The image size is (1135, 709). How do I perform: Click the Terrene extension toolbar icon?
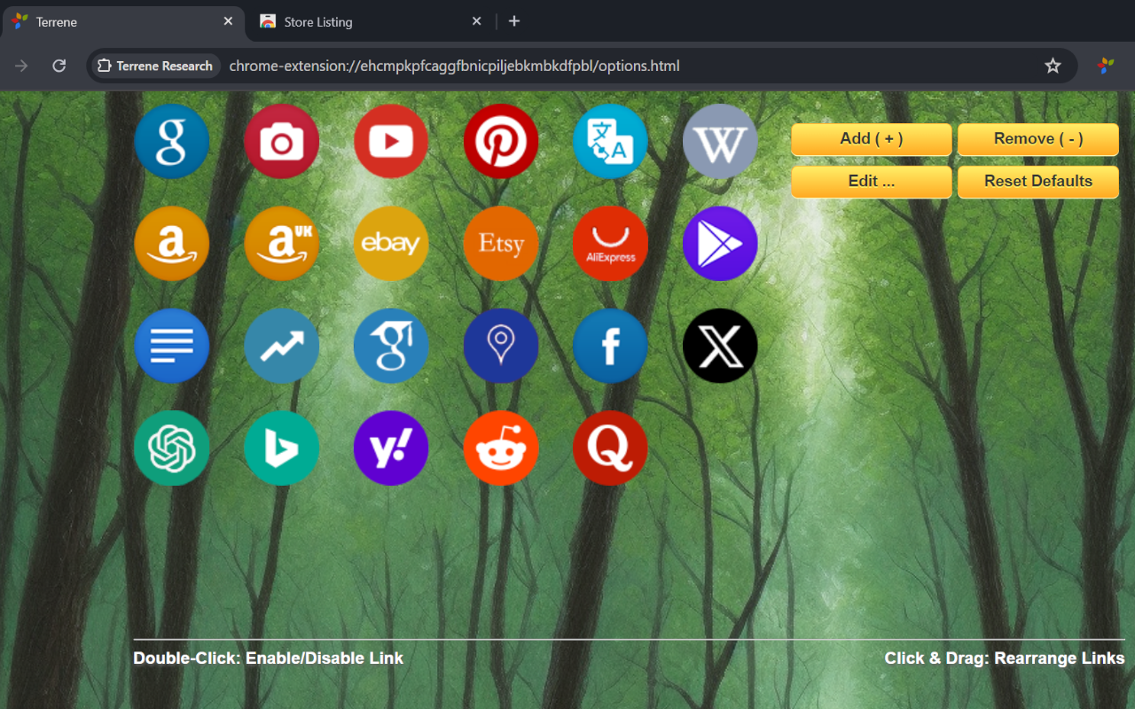[x=1105, y=66]
